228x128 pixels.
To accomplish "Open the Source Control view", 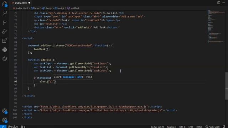I will pyautogui.click(x=5, y=22).
